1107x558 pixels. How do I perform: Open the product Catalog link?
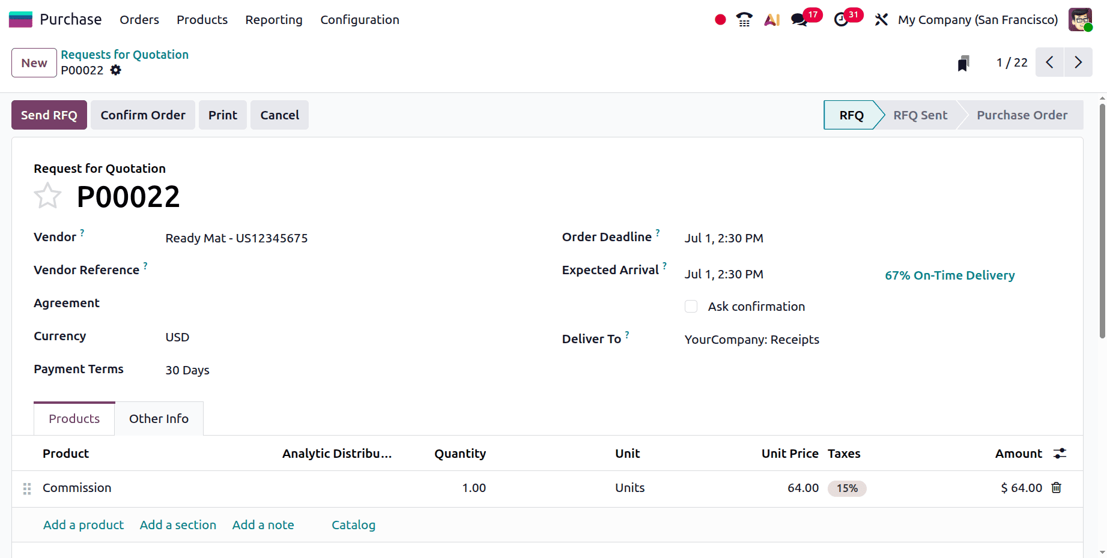pyautogui.click(x=354, y=525)
